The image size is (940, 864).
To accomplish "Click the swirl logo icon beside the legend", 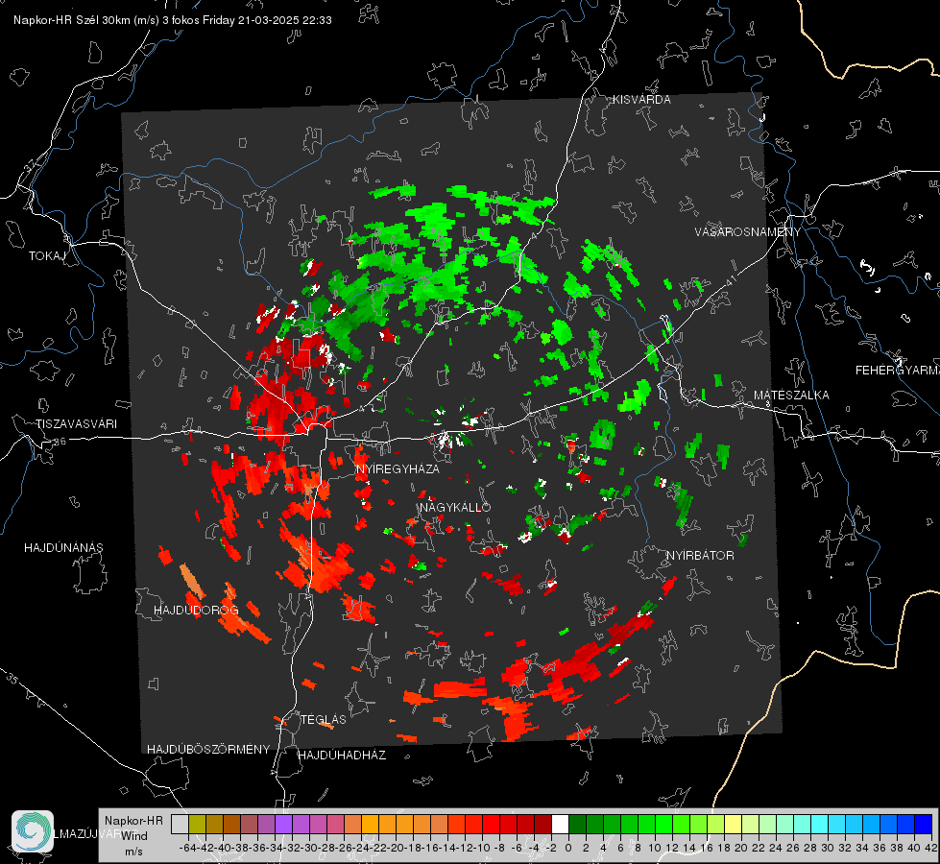I will coord(33,831).
